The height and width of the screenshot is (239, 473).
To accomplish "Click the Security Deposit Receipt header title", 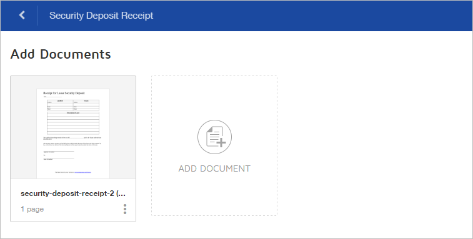I will tap(101, 16).
